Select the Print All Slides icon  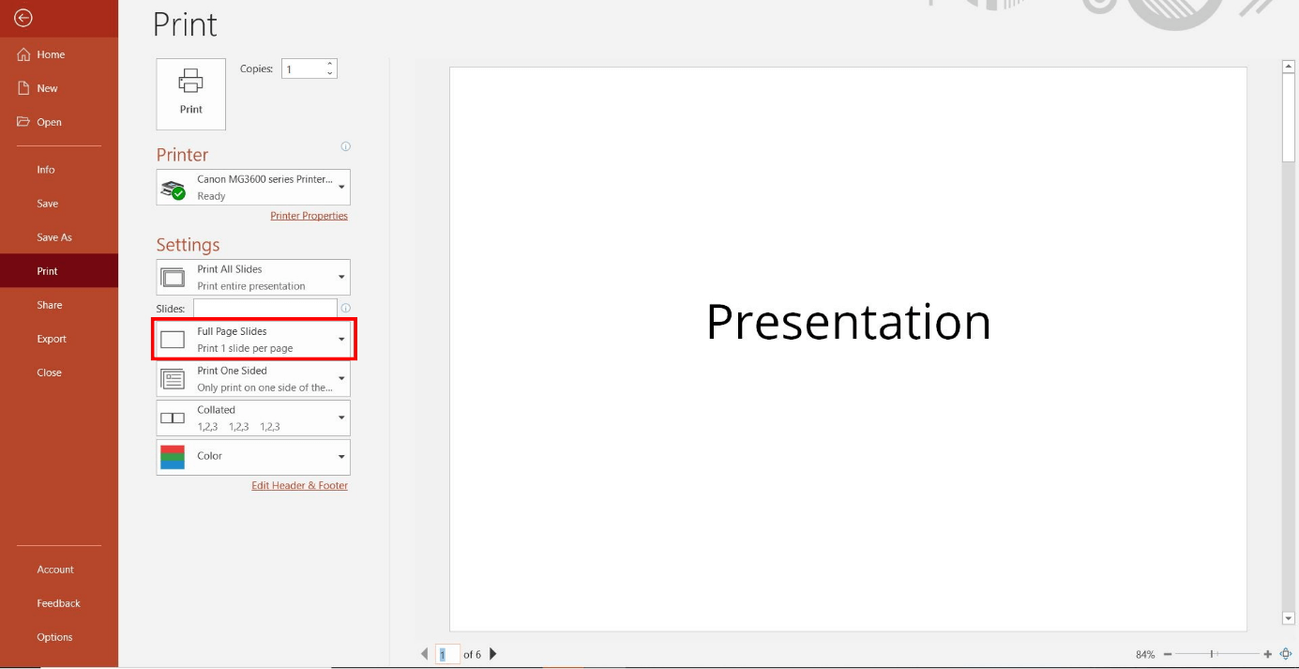(173, 276)
